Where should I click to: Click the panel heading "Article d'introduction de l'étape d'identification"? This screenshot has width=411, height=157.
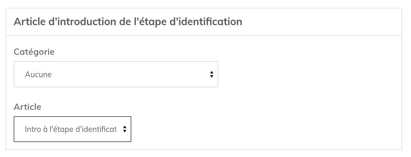pos(128,22)
